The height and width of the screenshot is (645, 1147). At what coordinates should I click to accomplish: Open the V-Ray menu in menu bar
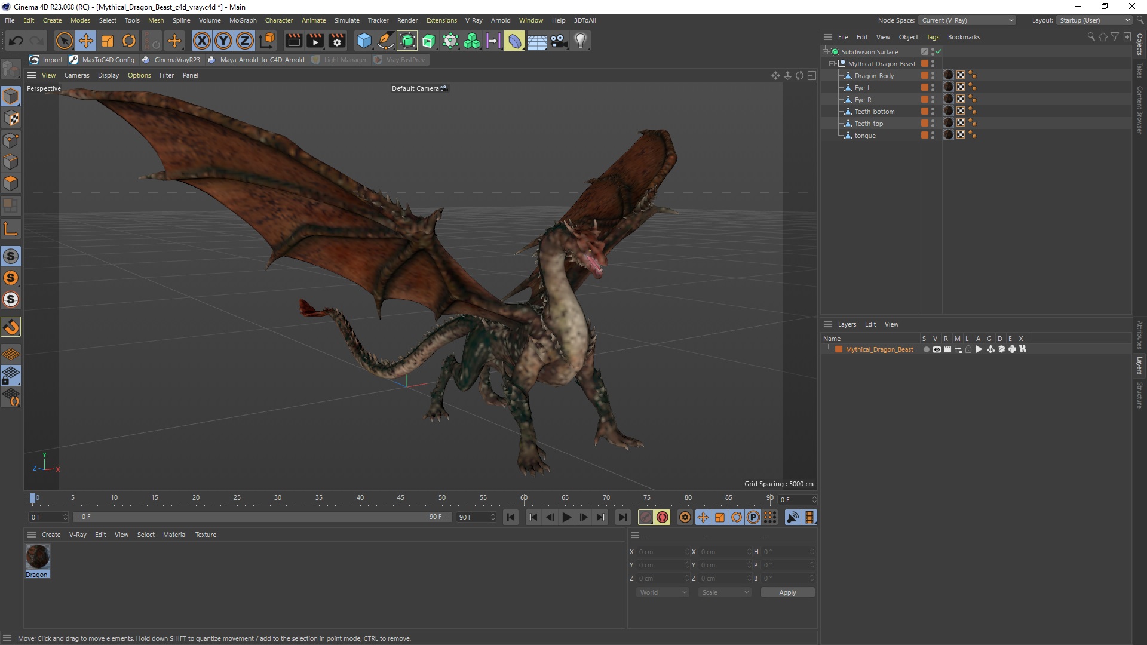coord(474,20)
